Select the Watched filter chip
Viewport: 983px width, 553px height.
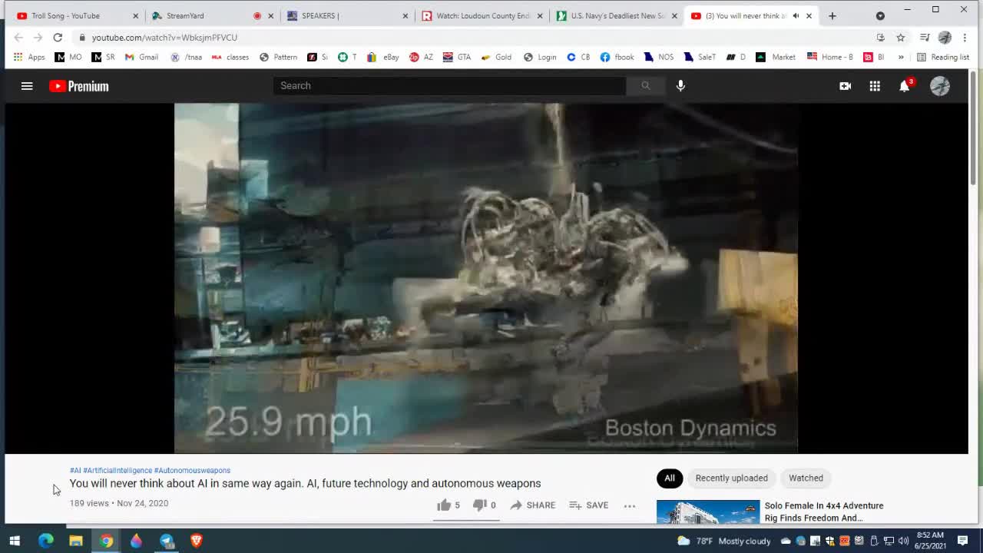(806, 478)
